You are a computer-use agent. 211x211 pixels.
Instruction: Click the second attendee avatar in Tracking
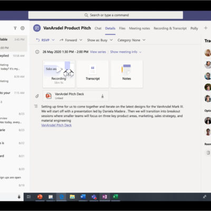pos(208,65)
